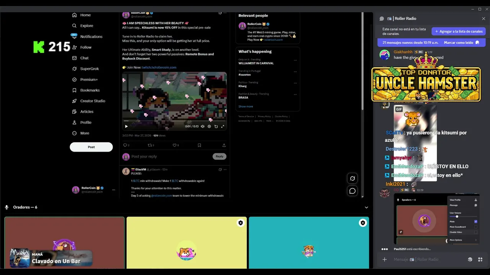490x275 pixels.
Task: Enter fullscreen on the post video
Action: tap(222, 126)
